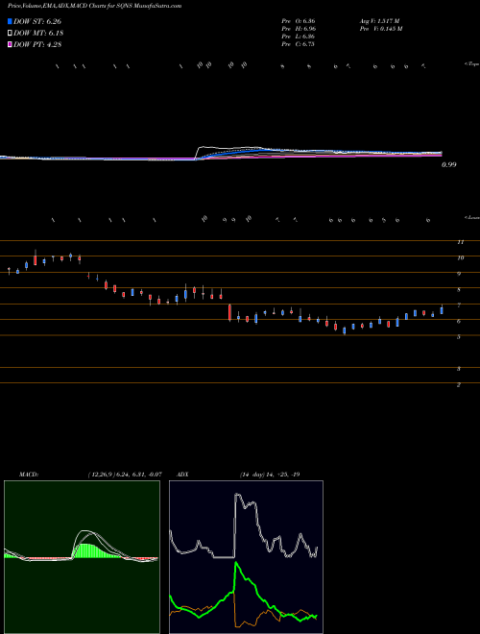This screenshot has width=480, height=634.
Task: Click the price axis label 6
Action: tap(459, 321)
